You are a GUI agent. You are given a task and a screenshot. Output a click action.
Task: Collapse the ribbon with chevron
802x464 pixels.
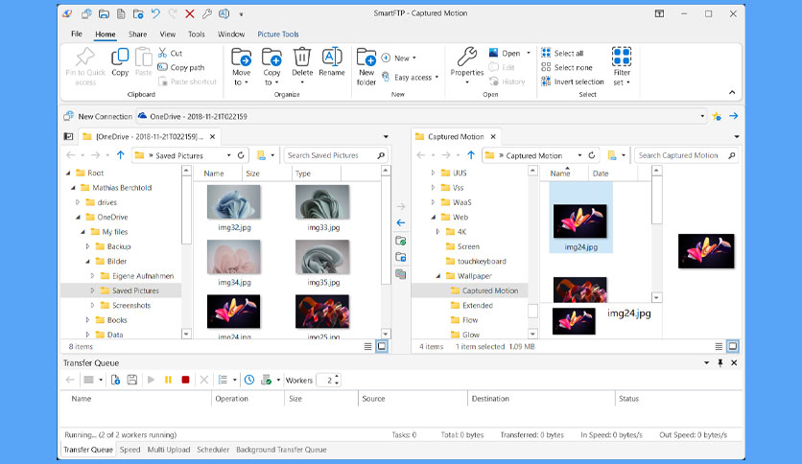click(732, 92)
